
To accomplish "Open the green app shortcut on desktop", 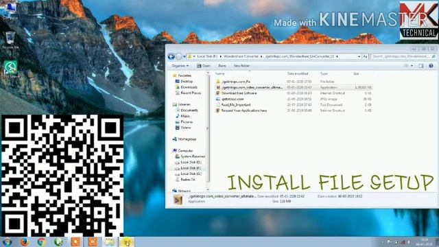I will tap(10, 69).
